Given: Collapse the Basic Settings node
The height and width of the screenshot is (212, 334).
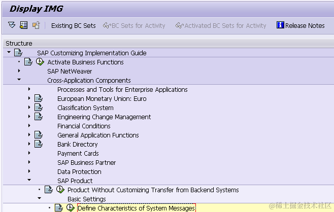Looking at the screenshot, I should 39,198.
